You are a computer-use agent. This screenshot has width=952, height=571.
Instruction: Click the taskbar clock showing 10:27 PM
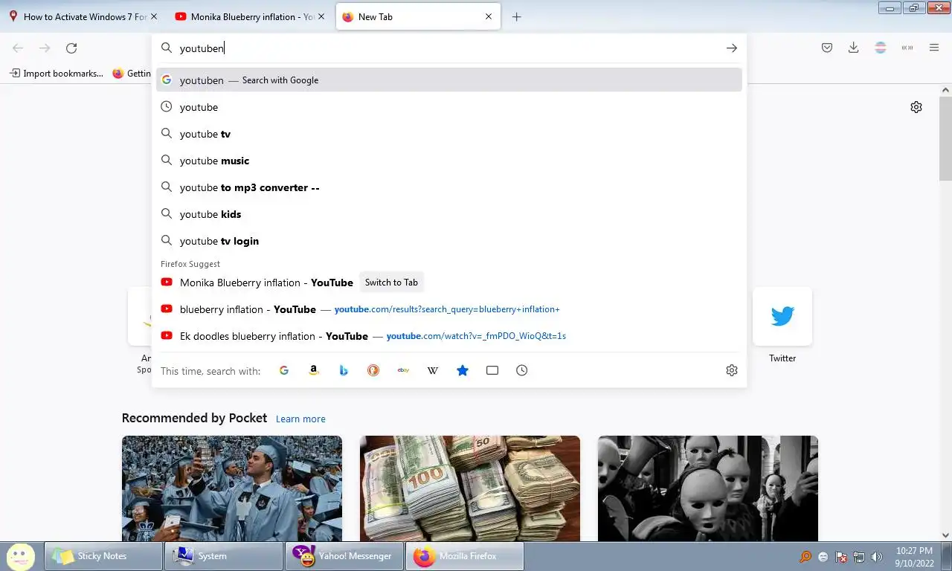[x=914, y=557]
